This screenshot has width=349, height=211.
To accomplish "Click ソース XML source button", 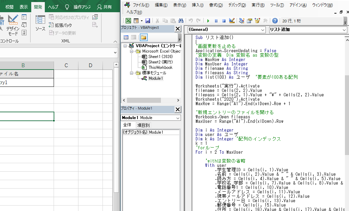I will coord(40,23).
